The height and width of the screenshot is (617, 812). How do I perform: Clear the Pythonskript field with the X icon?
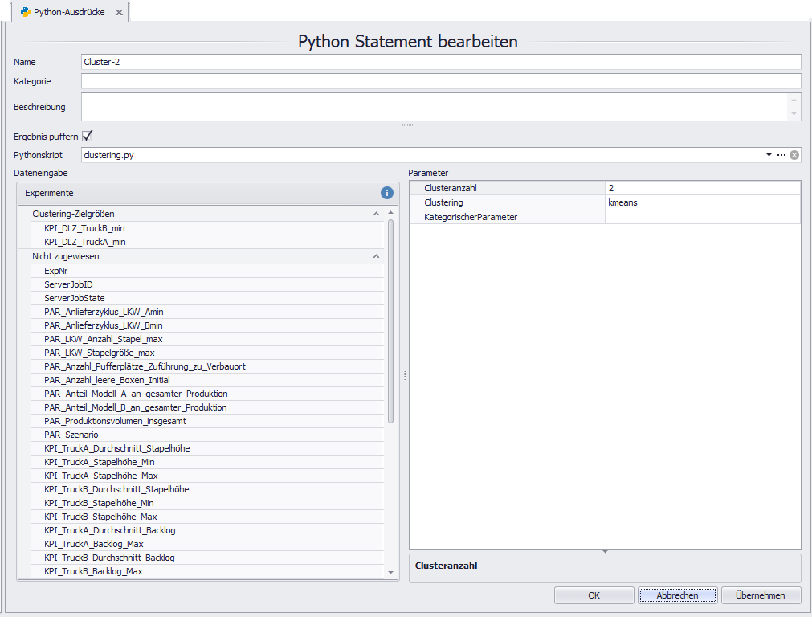click(794, 155)
